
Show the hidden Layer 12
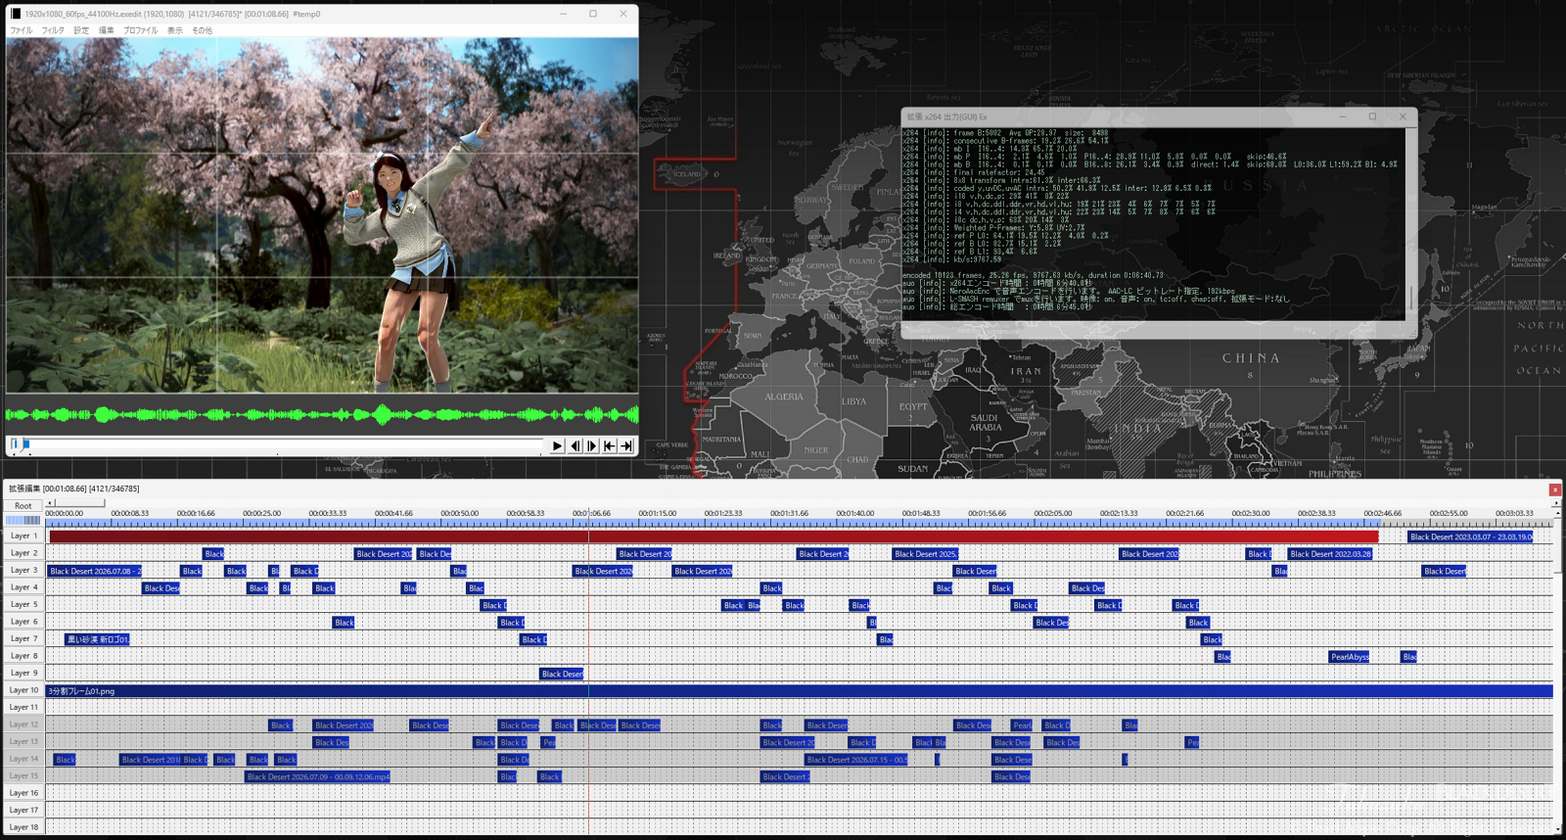tap(23, 724)
